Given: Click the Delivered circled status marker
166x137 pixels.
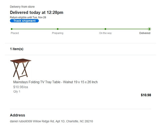Looking at the screenshot, I should 149,29.
